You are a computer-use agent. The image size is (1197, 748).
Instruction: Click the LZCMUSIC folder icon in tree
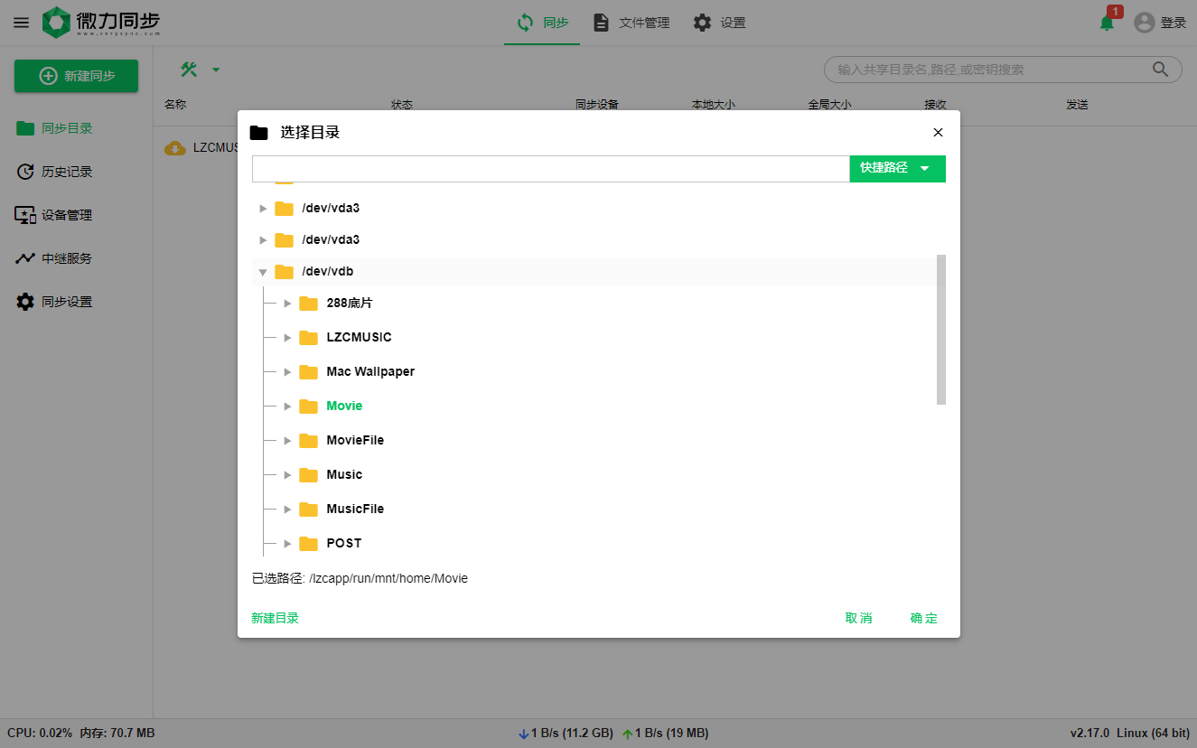tap(309, 337)
